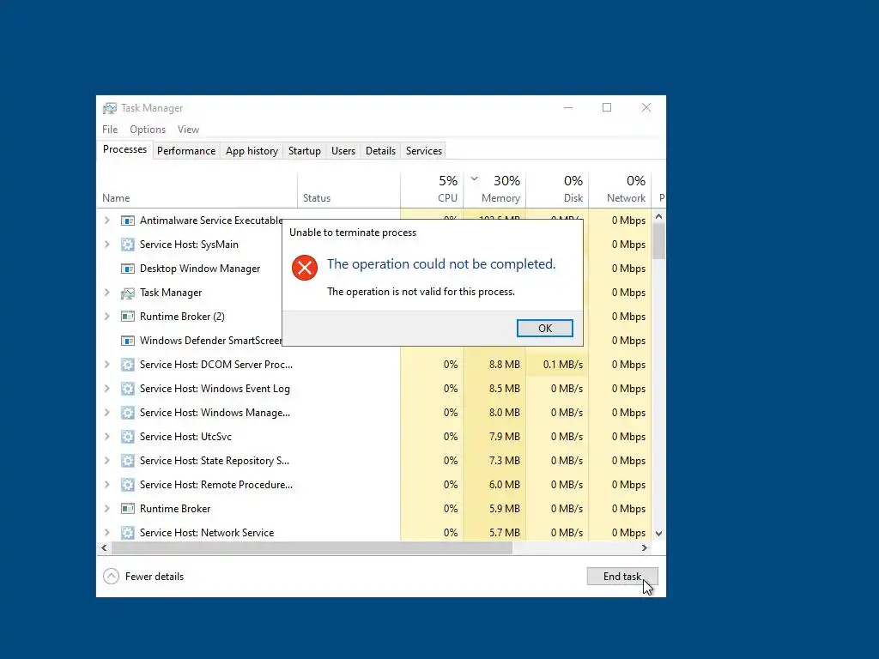Viewport: 879px width, 659px height.
Task: Expand Service Host: DCOM Server Proc row
Action: (x=107, y=364)
